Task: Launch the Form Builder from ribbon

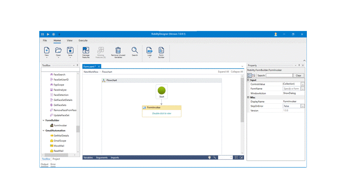Action: click(x=161, y=52)
